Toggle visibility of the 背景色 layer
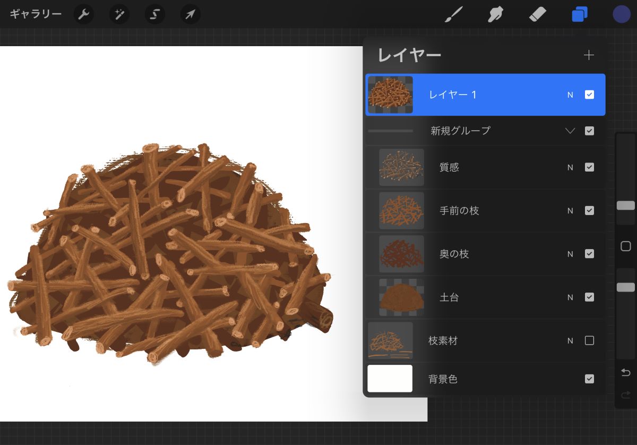 [589, 379]
